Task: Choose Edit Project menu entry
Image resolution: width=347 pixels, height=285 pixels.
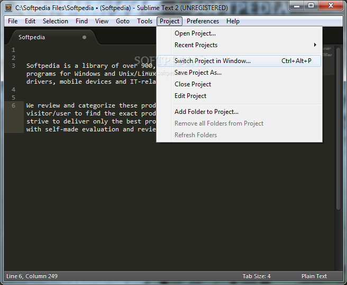Action: pyautogui.click(x=239, y=96)
